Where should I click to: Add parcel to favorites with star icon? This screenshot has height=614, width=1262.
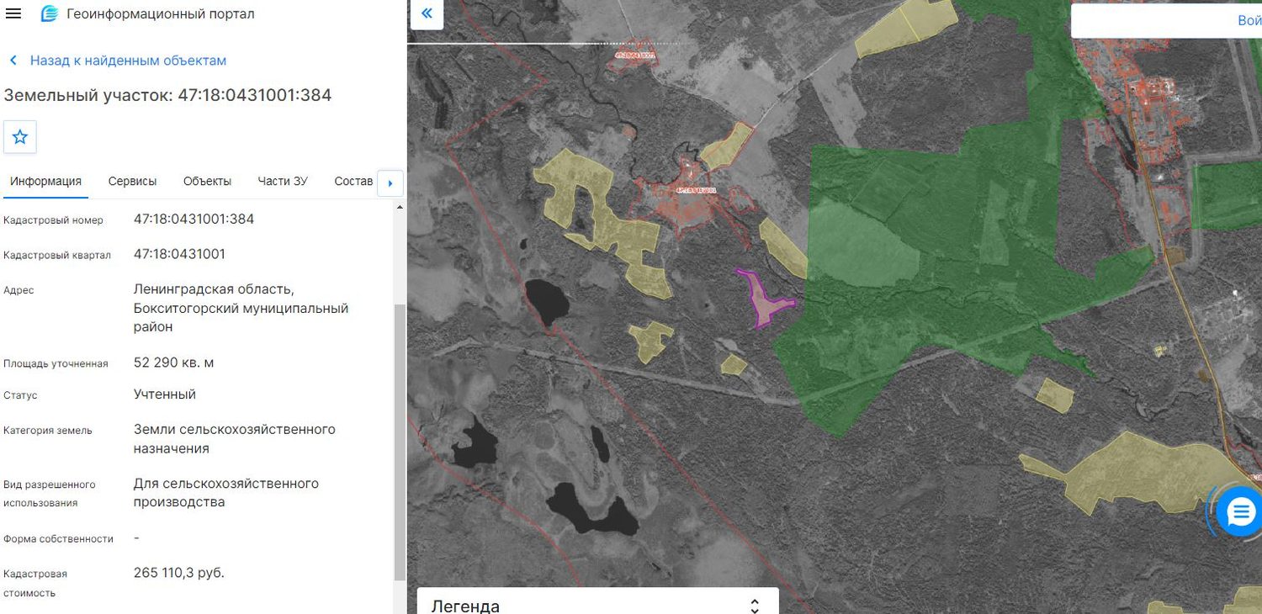point(20,137)
